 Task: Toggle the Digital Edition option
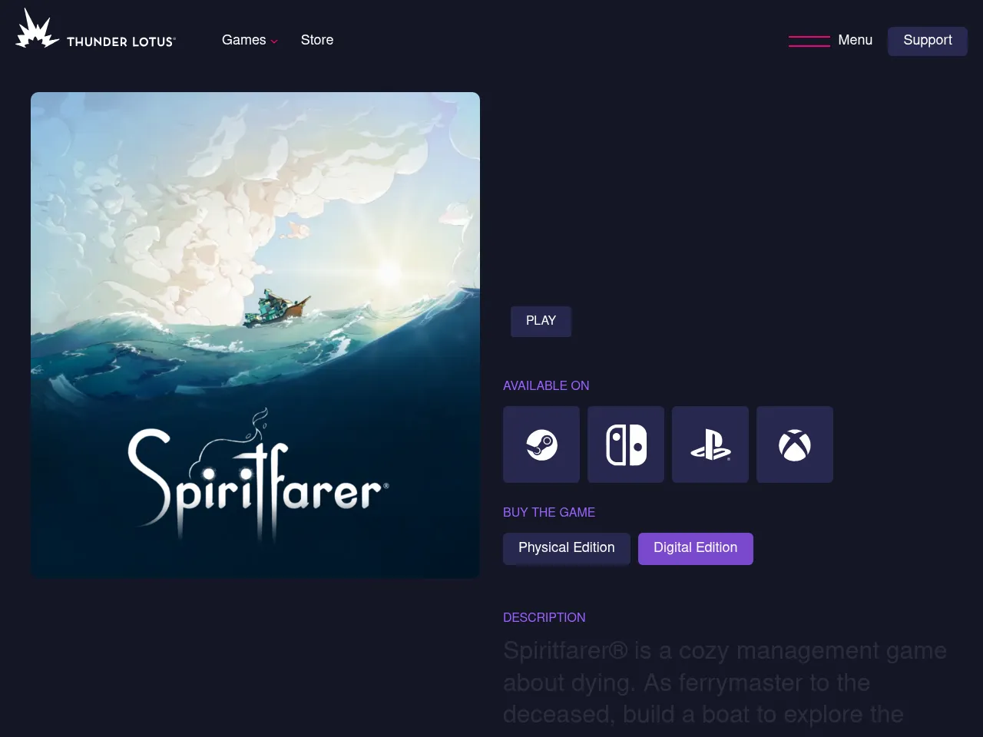click(695, 548)
